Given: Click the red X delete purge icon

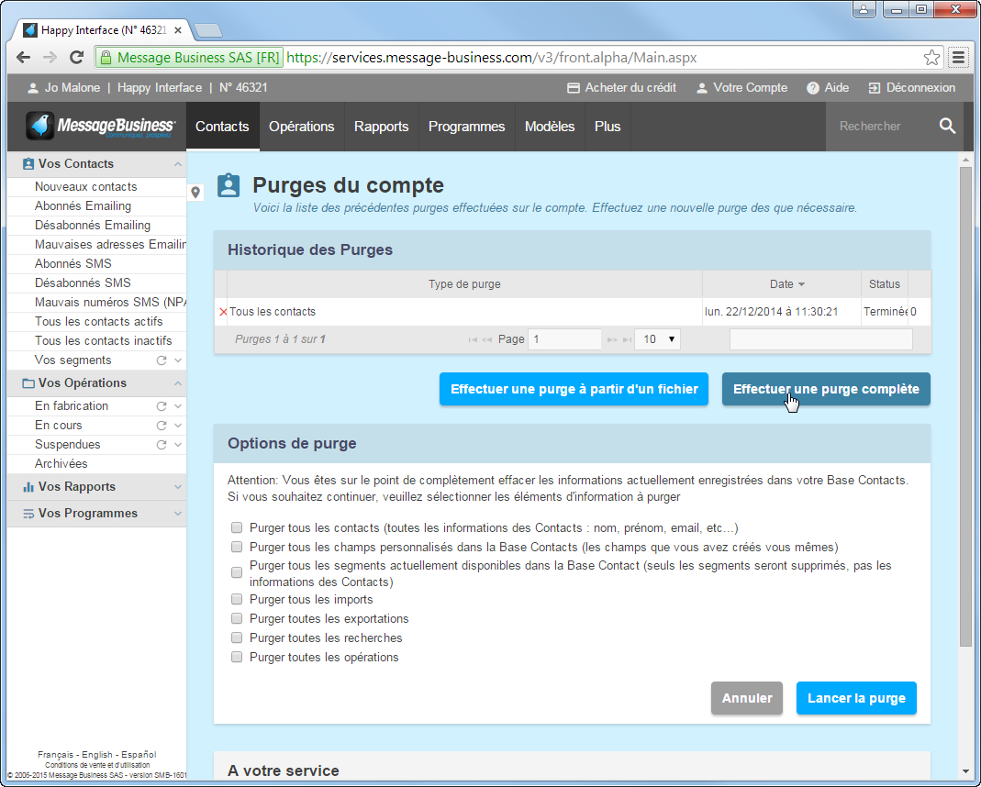Looking at the screenshot, I should point(222,312).
